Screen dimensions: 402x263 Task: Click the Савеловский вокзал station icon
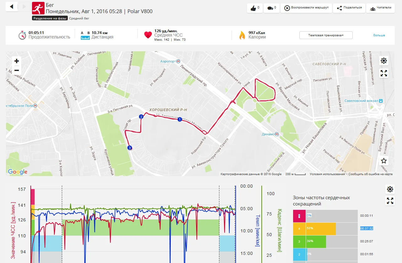(x=380, y=101)
